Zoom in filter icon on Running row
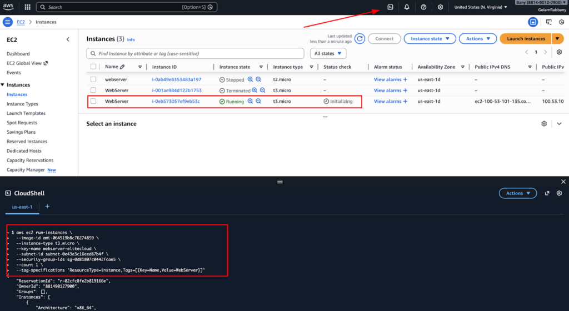The height and width of the screenshot is (311, 569). coord(250,101)
